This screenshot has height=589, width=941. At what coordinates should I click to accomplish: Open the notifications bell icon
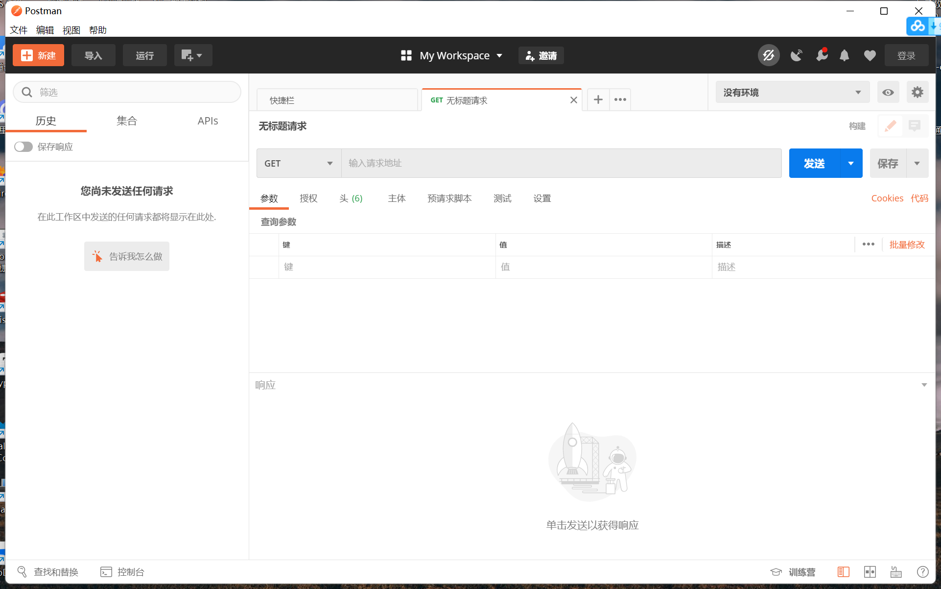pos(844,55)
